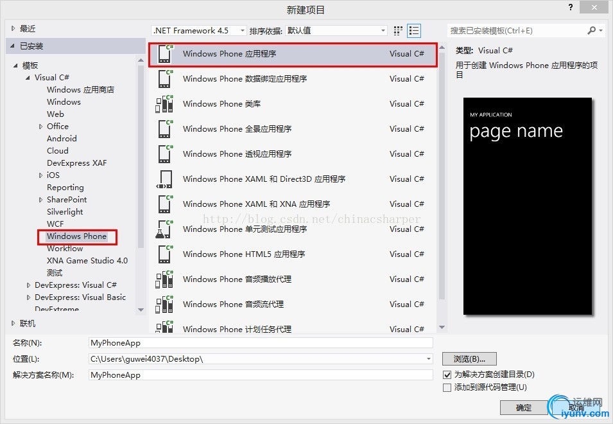Select the Windows Phone 全景应用程序 icon

[165, 129]
